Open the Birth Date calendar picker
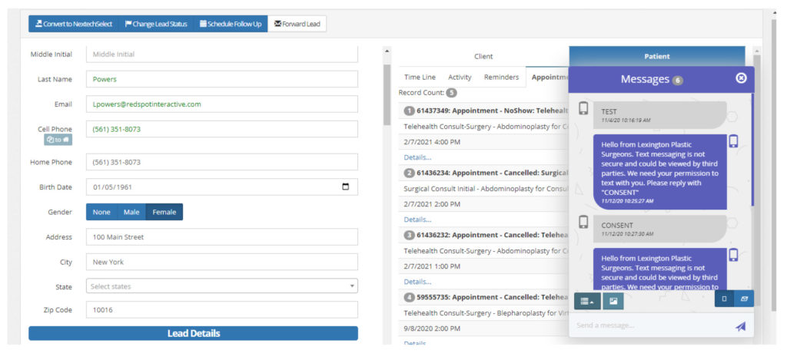The image size is (787, 360). pyautogui.click(x=345, y=187)
